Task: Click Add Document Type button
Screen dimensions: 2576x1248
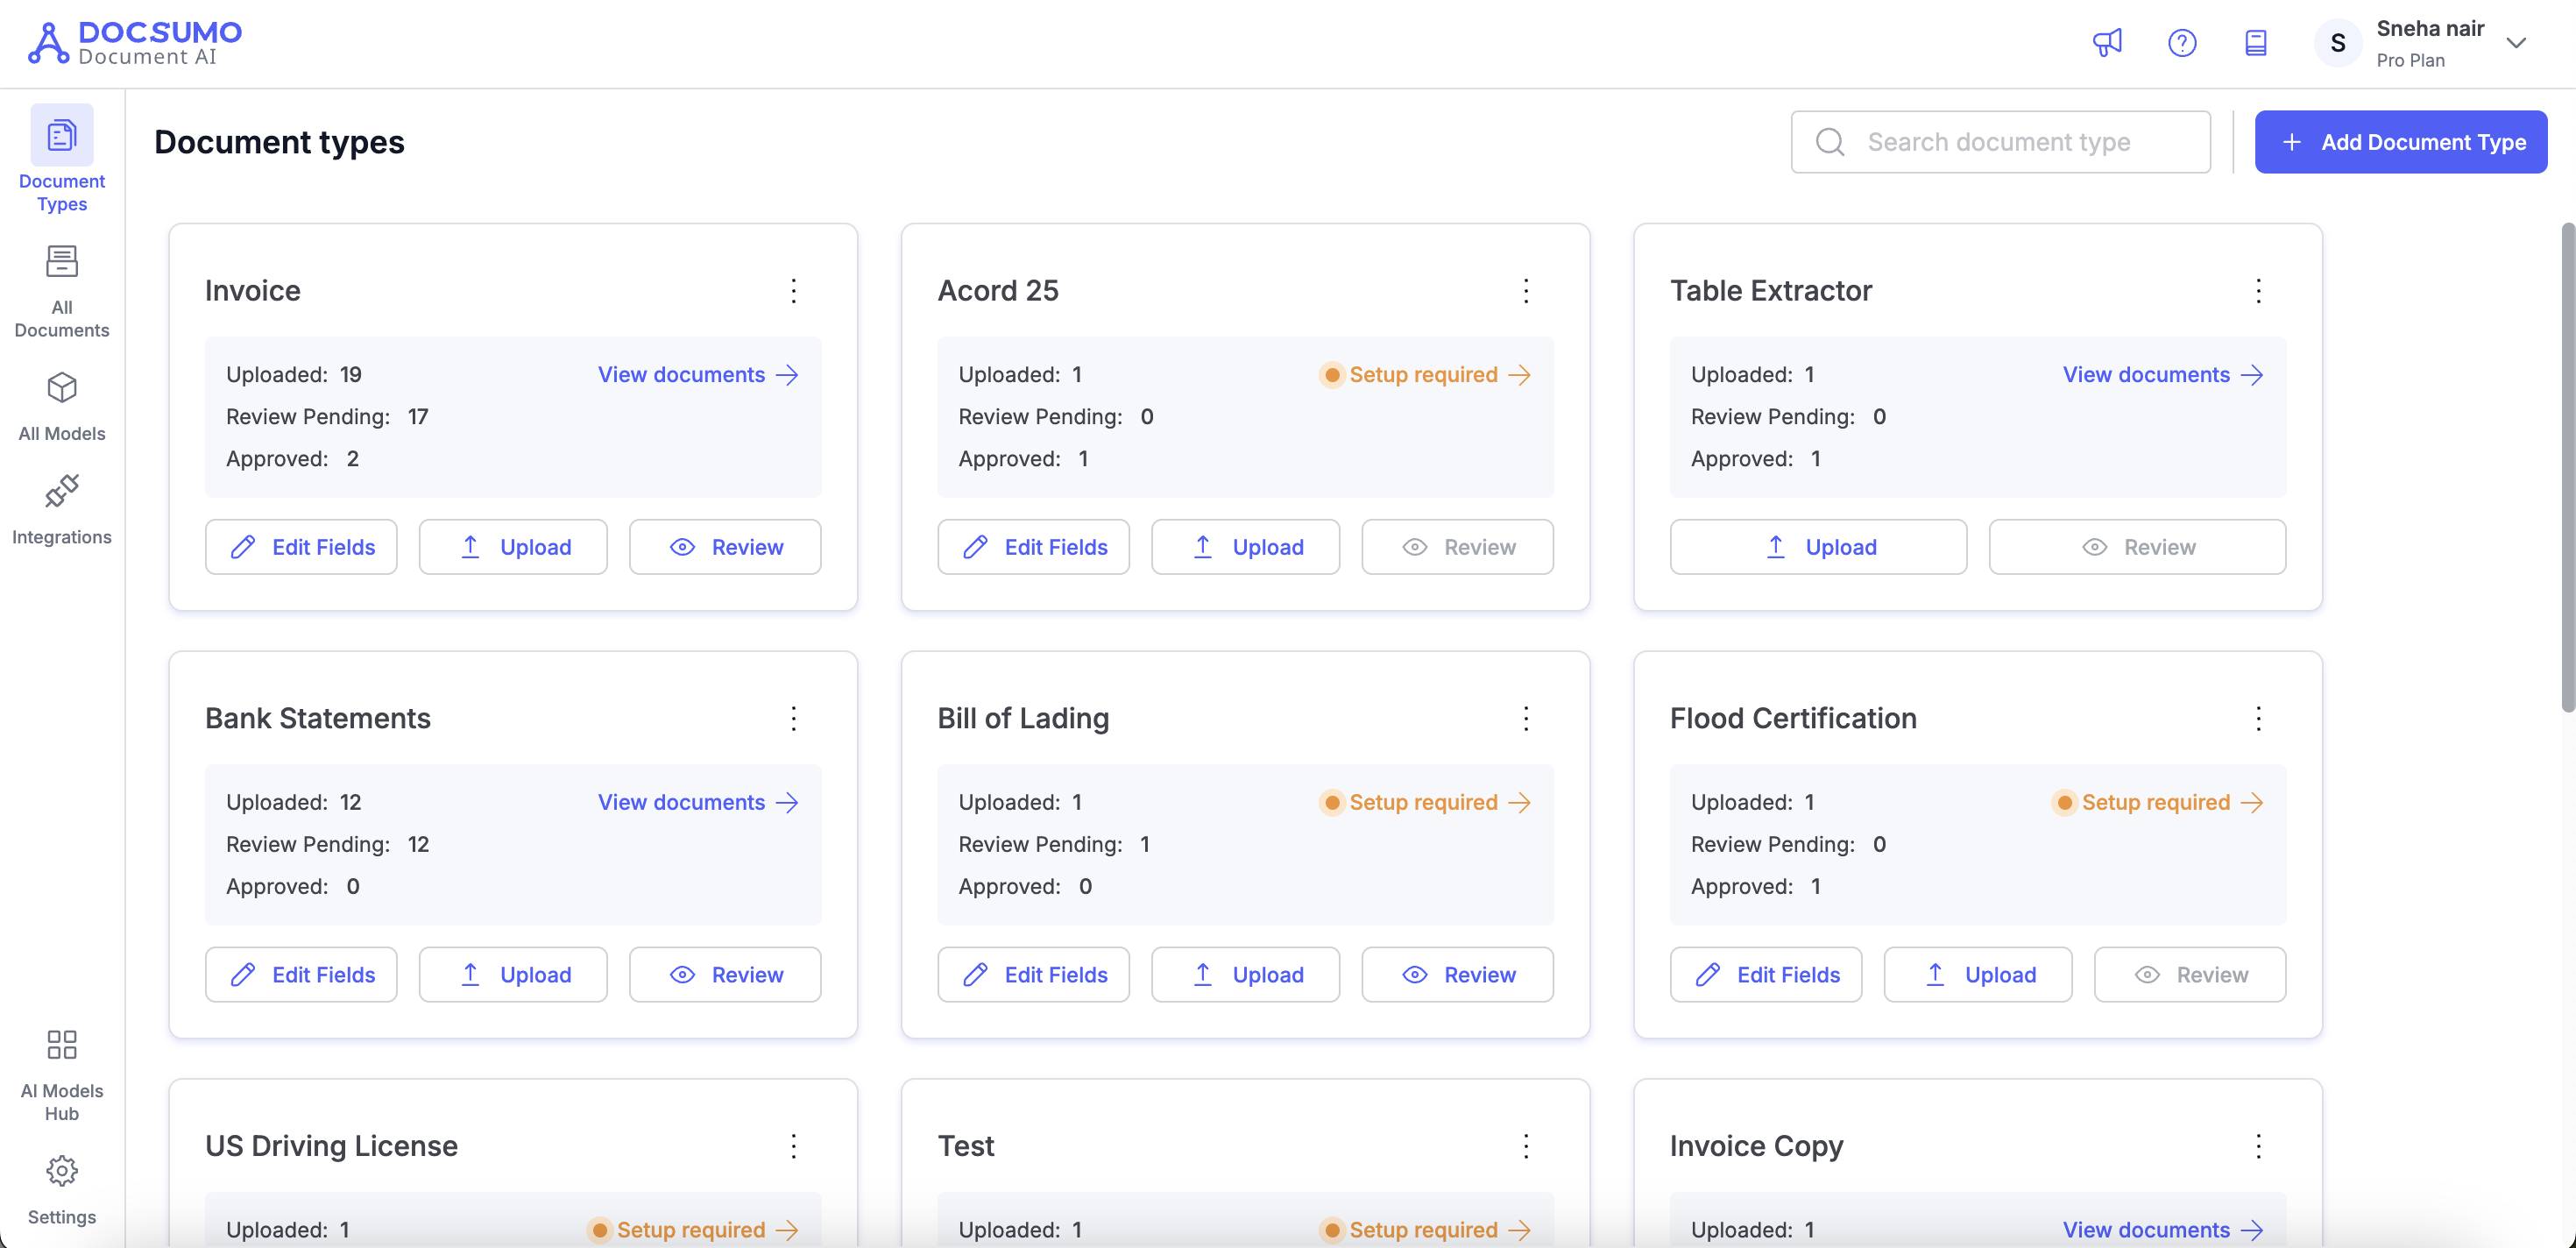Action: tap(2400, 142)
